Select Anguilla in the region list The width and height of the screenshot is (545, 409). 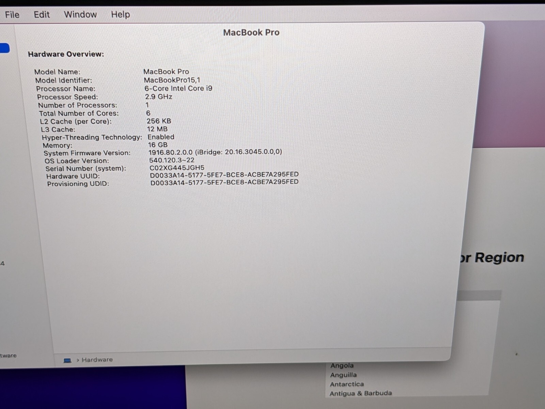point(343,375)
